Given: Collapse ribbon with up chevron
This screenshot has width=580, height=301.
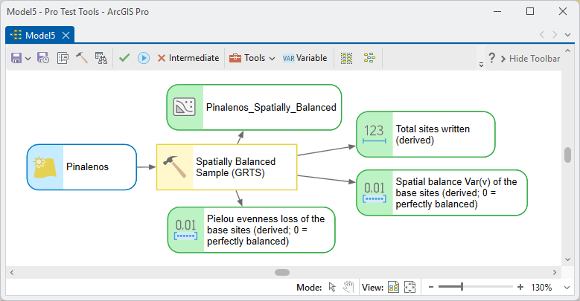Looking at the screenshot, I should [568, 51].
